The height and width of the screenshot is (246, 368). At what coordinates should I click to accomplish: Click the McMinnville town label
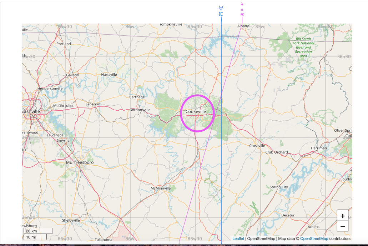pyautogui.click(x=161, y=188)
